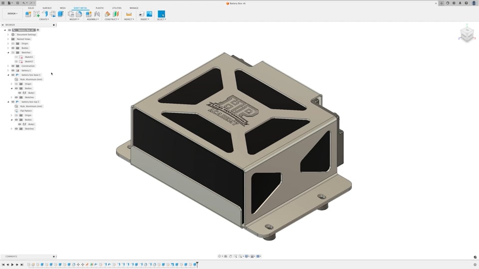Select the Offset Plane construct icon
Screen dimensions: 479x269
point(108,14)
